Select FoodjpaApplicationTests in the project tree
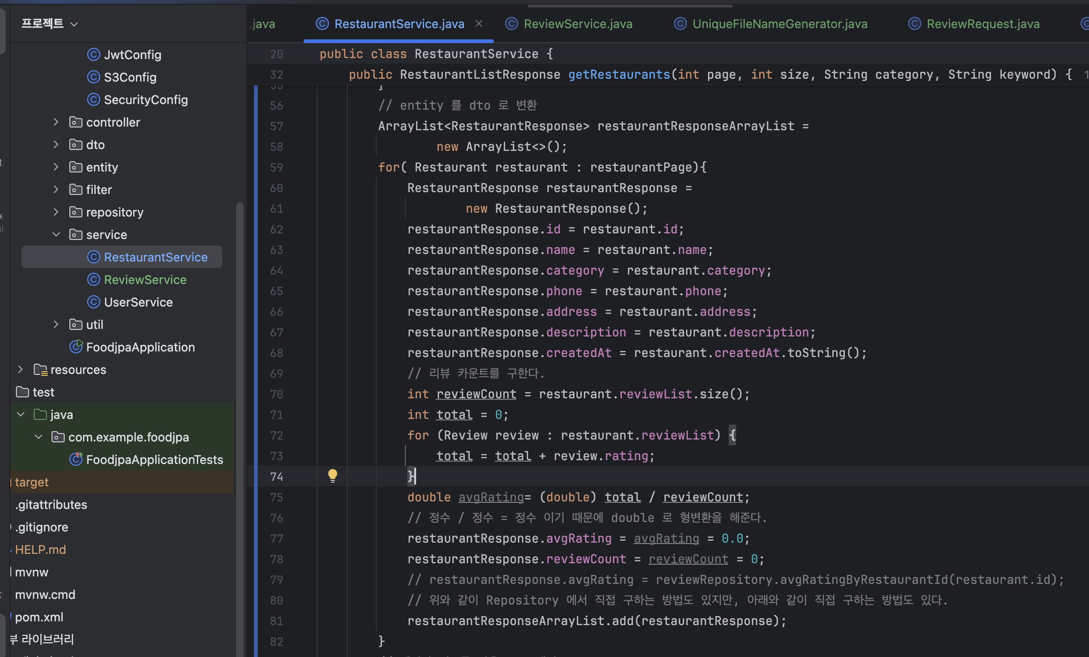 (x=155, y=460)
